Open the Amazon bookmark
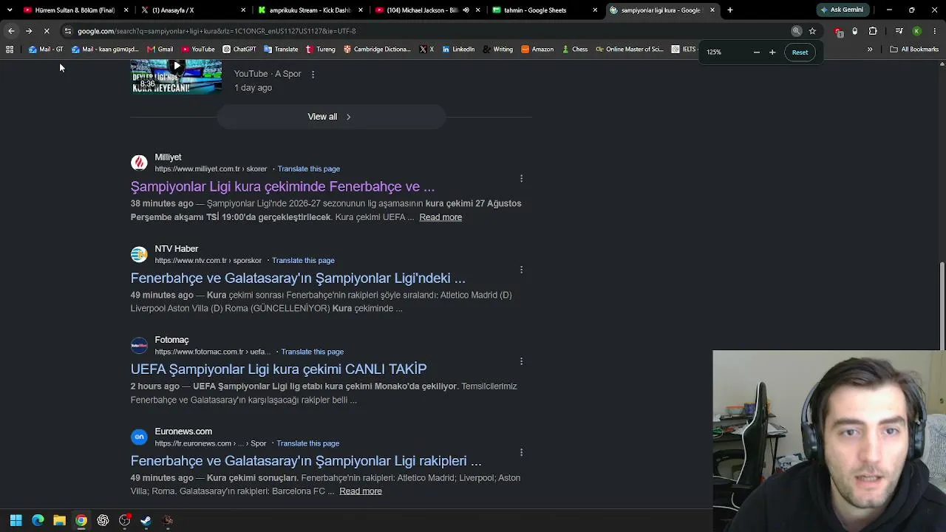The height and width of the screenshot is (532, 946). [x=537, y=50]
